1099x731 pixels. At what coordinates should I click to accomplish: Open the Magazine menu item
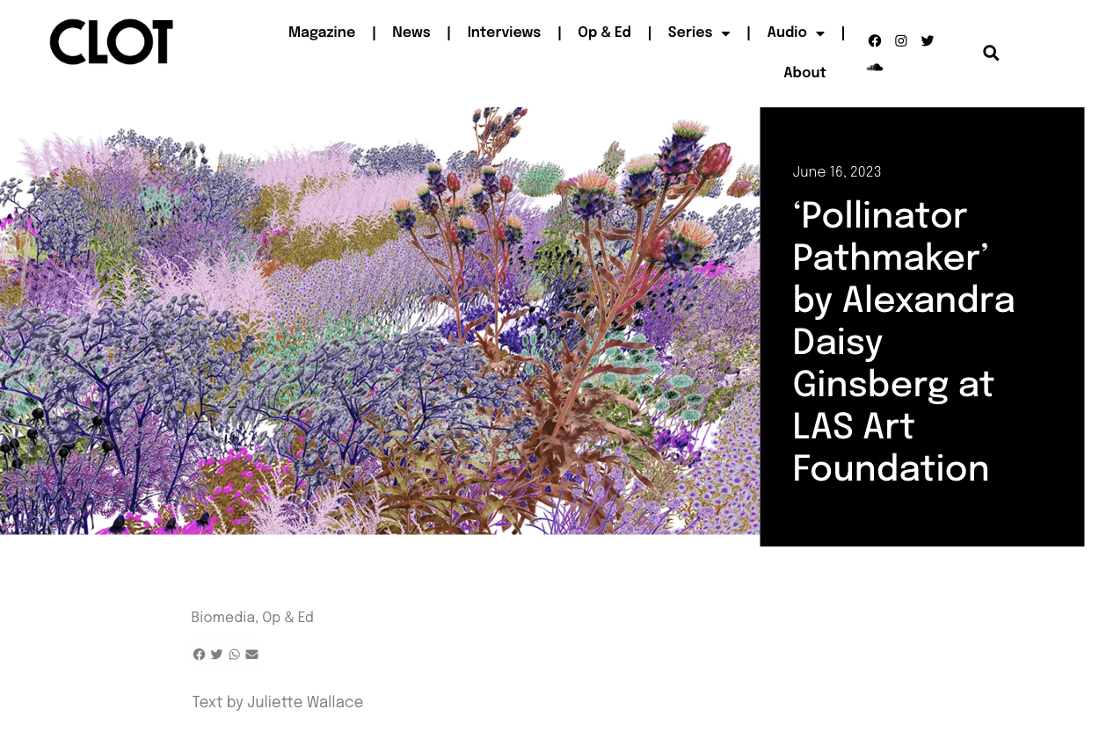click(x=322, y=33)
